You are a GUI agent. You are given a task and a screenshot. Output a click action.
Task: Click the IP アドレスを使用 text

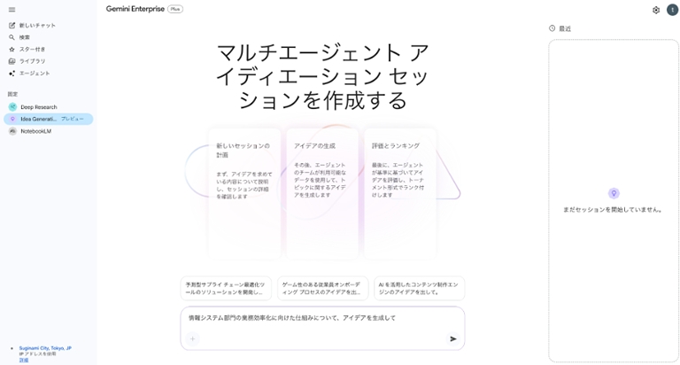(37, 354)
